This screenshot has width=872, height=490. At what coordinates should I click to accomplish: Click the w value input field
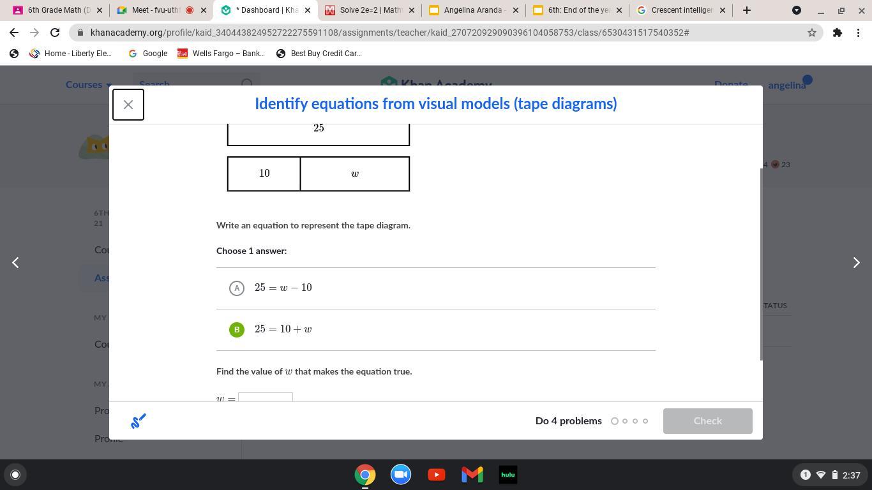tap(266, 397)
